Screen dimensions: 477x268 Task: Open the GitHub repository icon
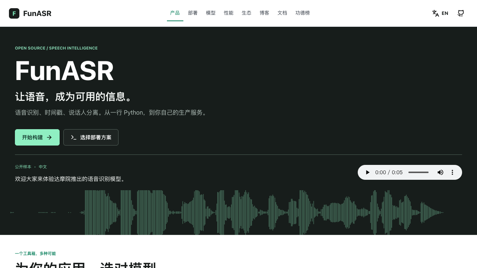coord(461,13)
